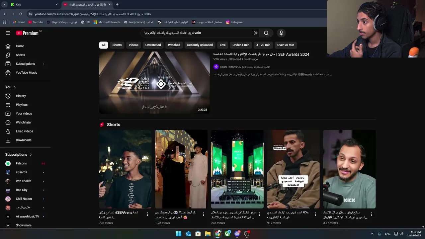Expand the Subscriptions section header

point(19,154)
